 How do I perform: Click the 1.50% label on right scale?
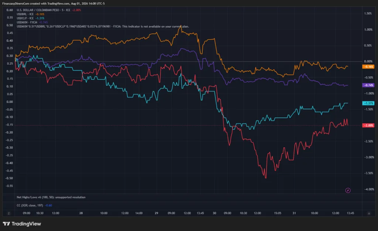[368, 14]
